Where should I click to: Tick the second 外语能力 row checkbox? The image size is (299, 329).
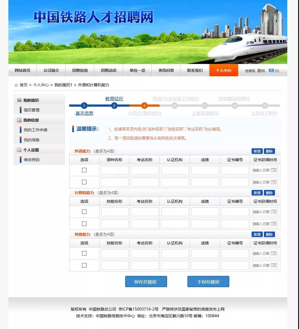point(84,182)
